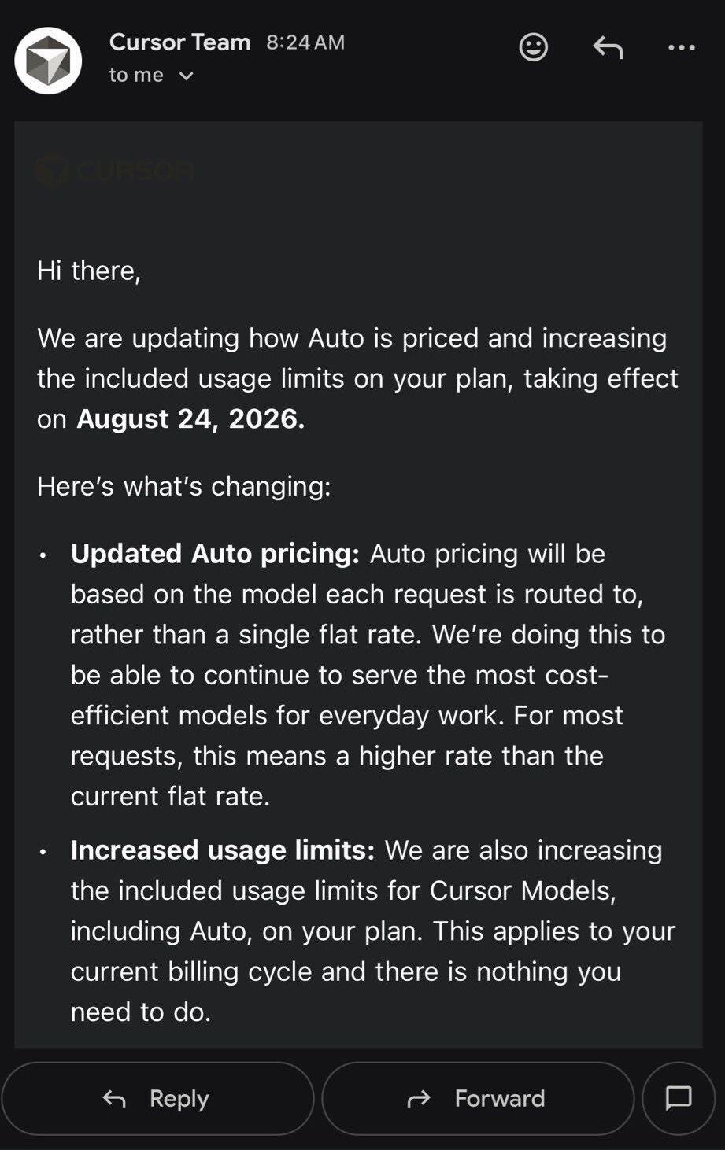Tap the 'to me' recipient text
The width and height of the screenshot is (725, 1150).
pyautogui.click(x=136, y=76)
